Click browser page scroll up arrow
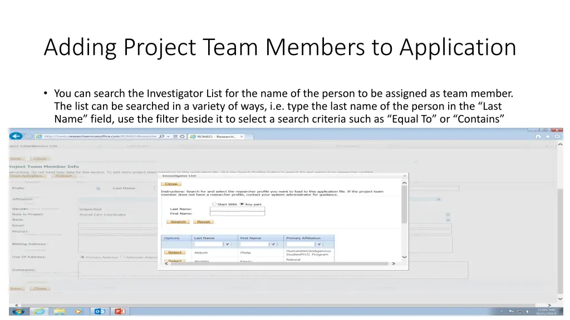Screen dimensions: 570x320 560,144
